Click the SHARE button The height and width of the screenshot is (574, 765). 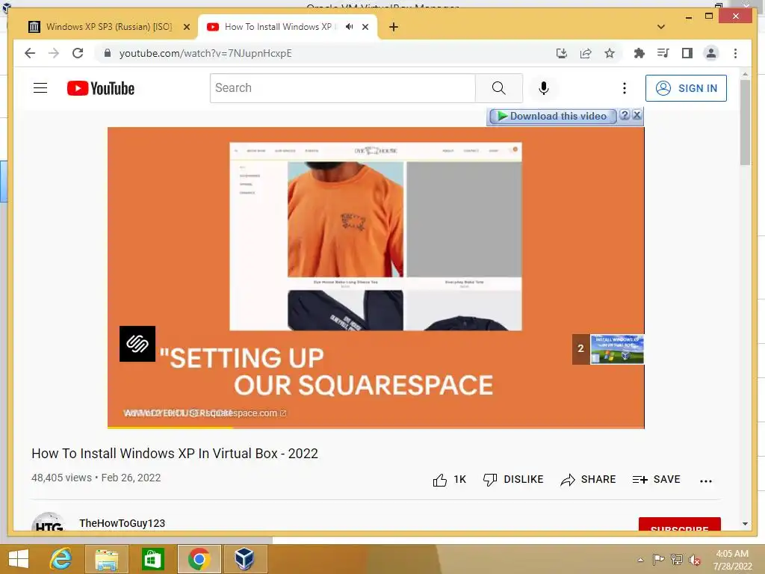click(x=588, y=480)
